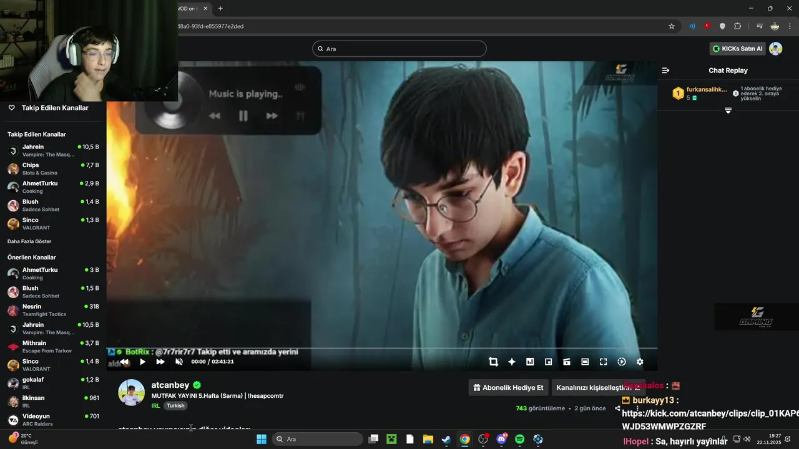Image resolution: width=799 pixels, height=449 pixels.
Task: Open recommended channel Videoyun
Action: pyautogui.click(x=53, y=420)
